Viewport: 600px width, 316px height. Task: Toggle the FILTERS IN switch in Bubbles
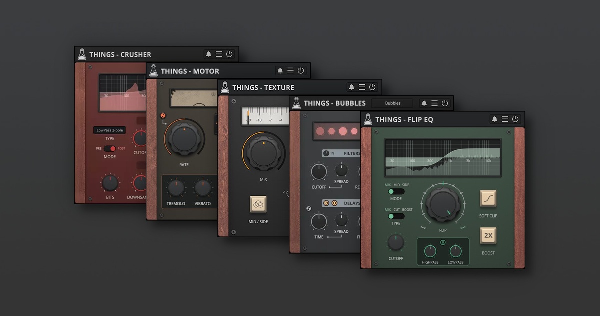[326, 153]
